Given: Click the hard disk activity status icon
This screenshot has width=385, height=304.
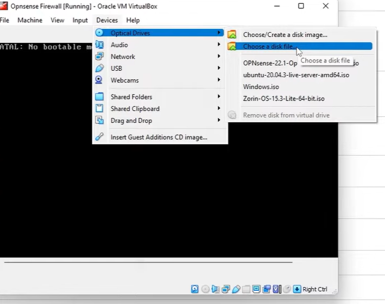Looking at the screenshot, I should coord(194,289).
